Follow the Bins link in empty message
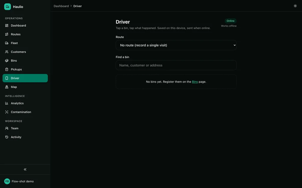Image resolution: width=302 pixels, height=188 pixels. click(195, 82)
